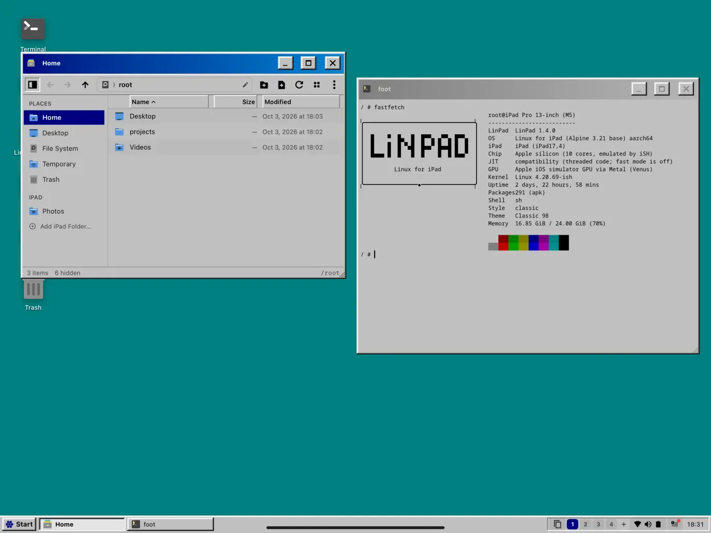The height and width of the screenshot is (533, 711).
Task: Click the Memory usage line in foot
Action: [547, 224]
